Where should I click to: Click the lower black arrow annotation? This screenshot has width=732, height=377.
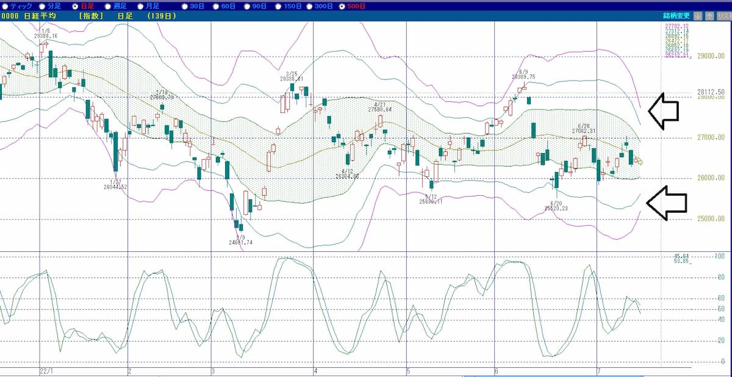[666, 202]
